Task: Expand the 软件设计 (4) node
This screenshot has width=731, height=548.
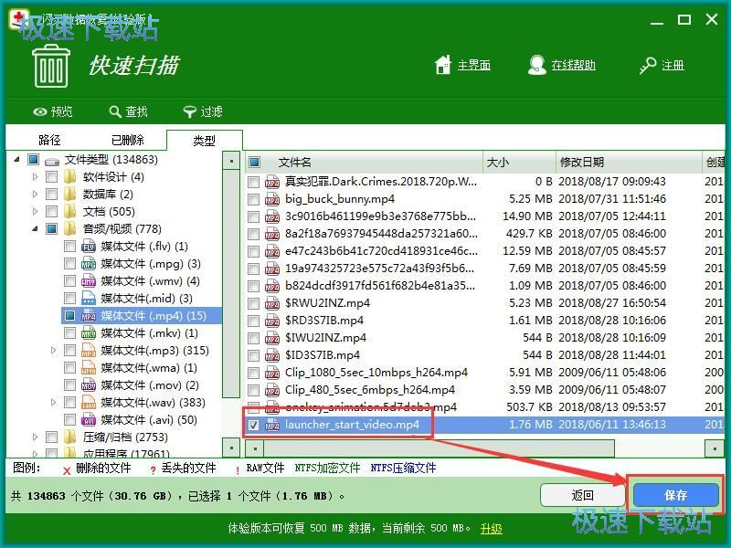Action: click(35, 177)
